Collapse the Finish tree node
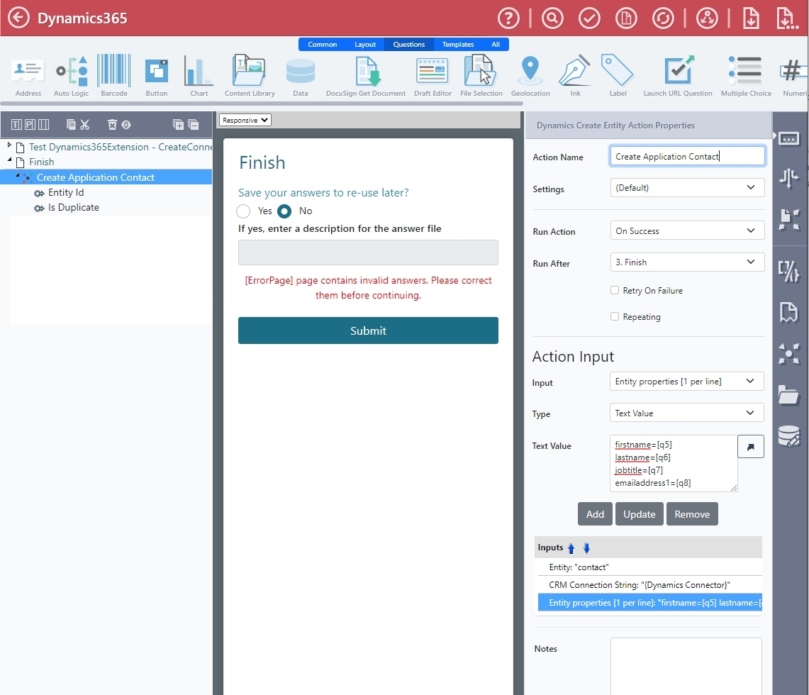809x695 pixels. click(9, 160)
